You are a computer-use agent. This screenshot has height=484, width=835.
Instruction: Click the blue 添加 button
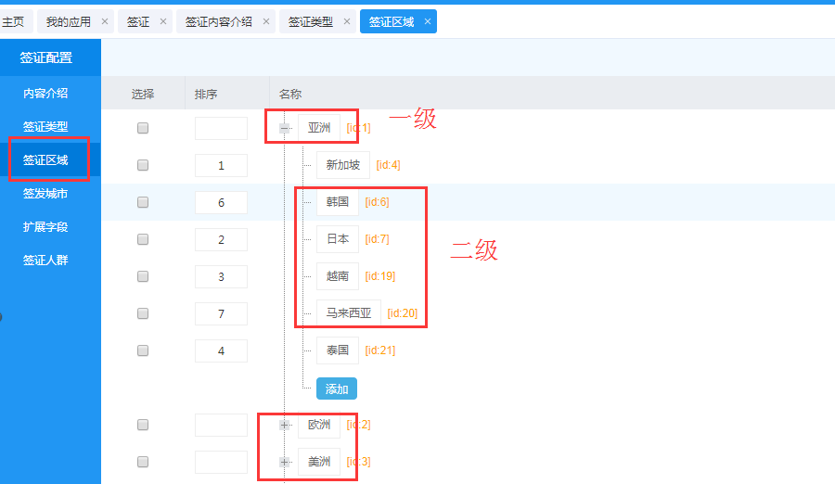click(336, 388)
